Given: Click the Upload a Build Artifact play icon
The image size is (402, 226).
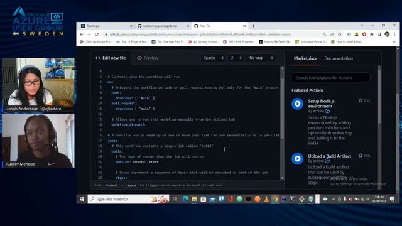Looking at the screenshot, I should pyautogui.click(x=297, y=159).
